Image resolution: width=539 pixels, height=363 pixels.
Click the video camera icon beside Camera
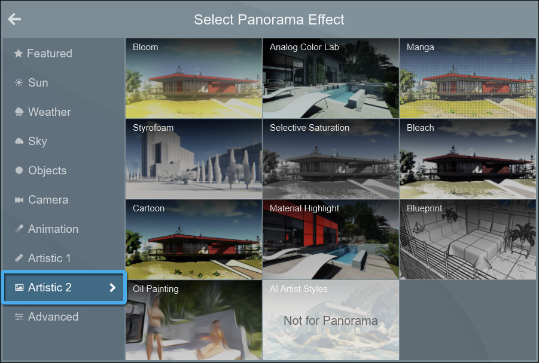click(19, 199)
